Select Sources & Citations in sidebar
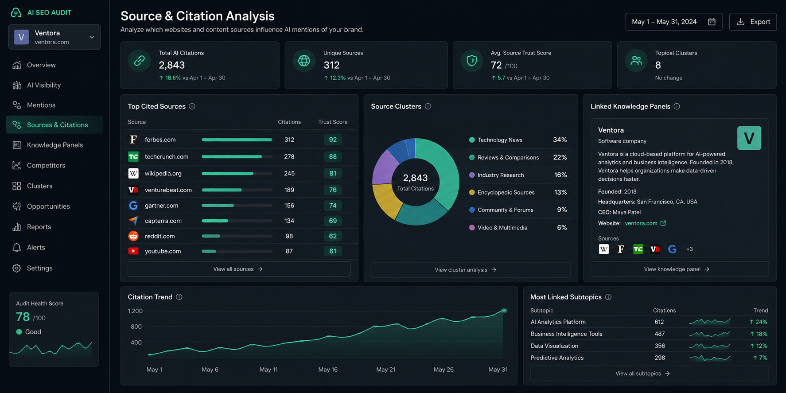The image size is (786, 393). point(54,125)
